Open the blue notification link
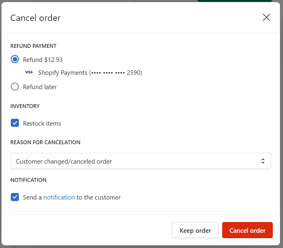 (59, 197)
